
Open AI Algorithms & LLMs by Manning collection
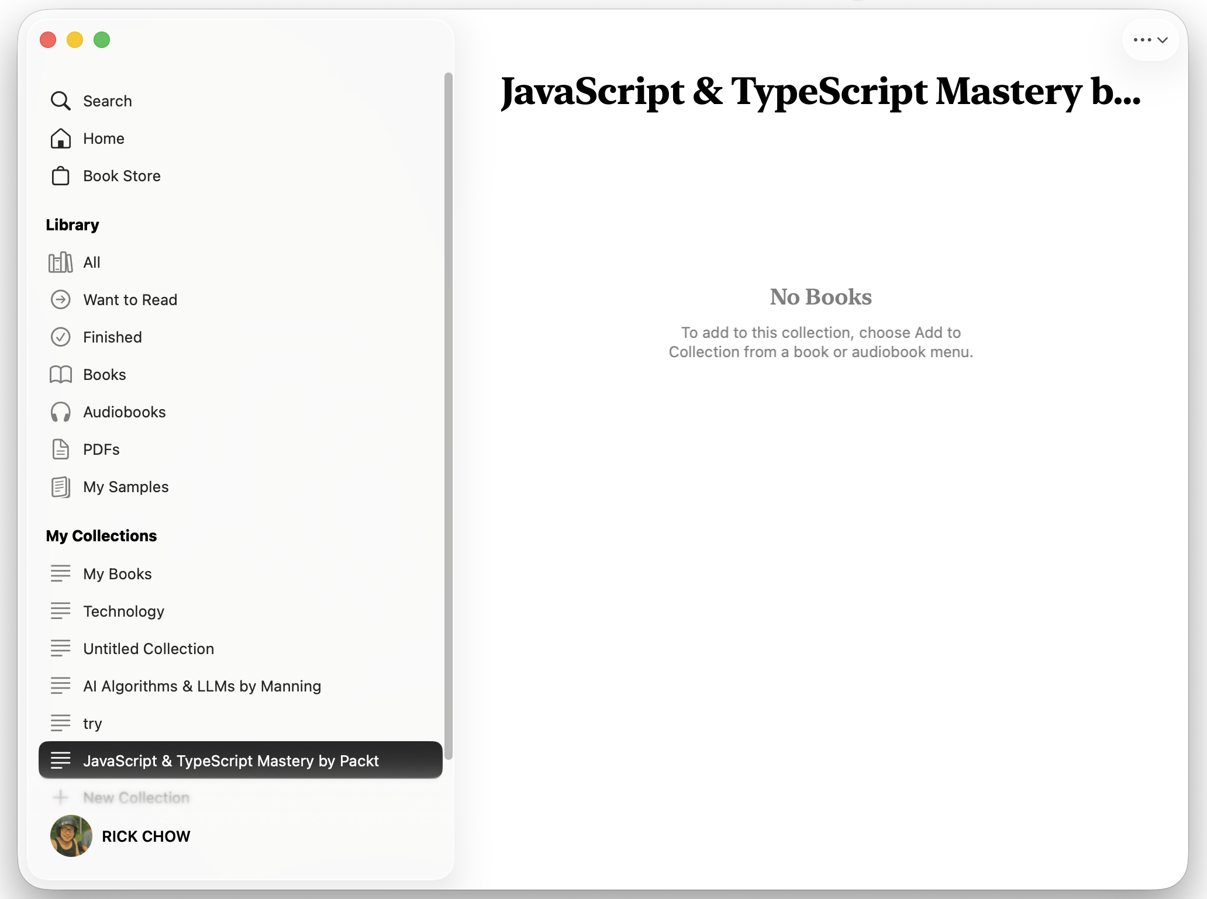[202, 686]
